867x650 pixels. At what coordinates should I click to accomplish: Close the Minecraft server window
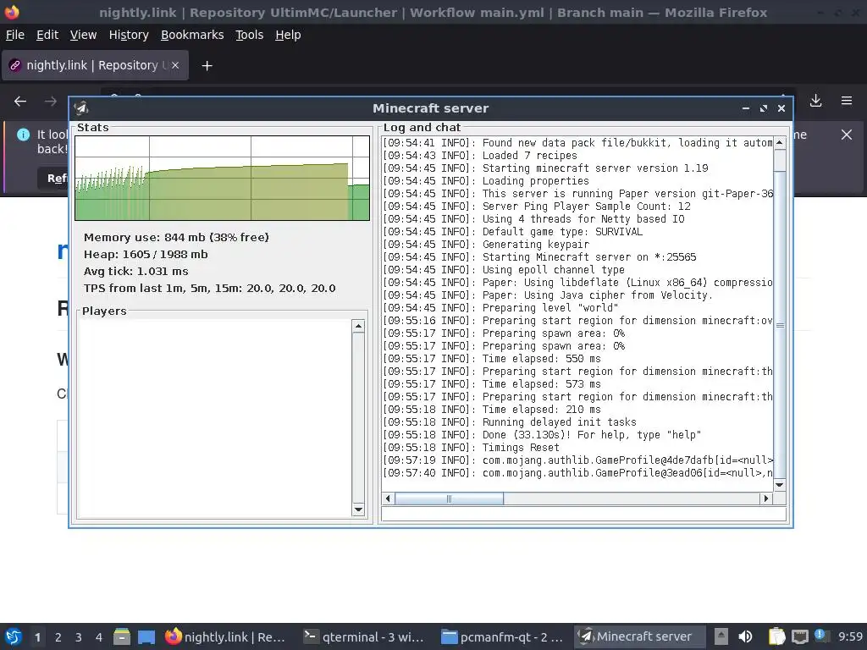tap(781, 108)
